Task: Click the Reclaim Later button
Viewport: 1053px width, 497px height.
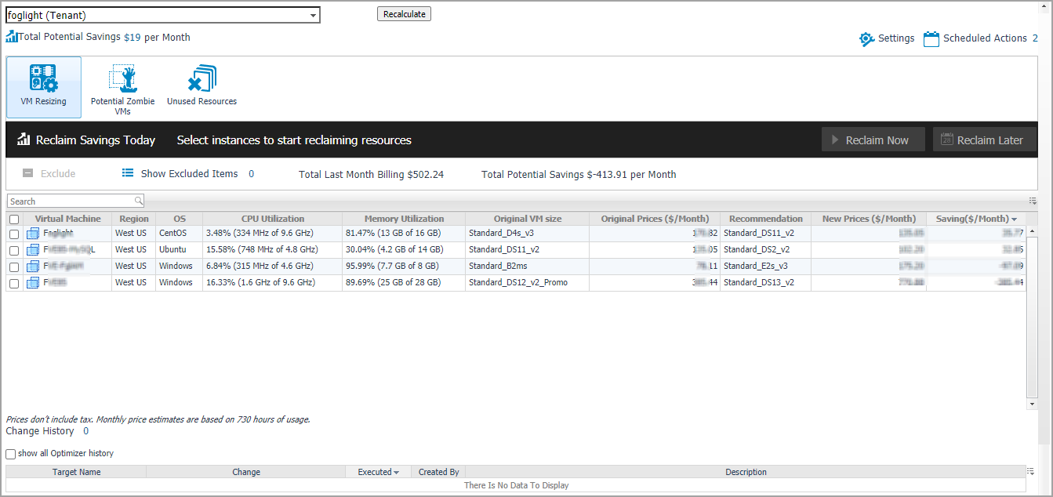Action: point(984,140)
